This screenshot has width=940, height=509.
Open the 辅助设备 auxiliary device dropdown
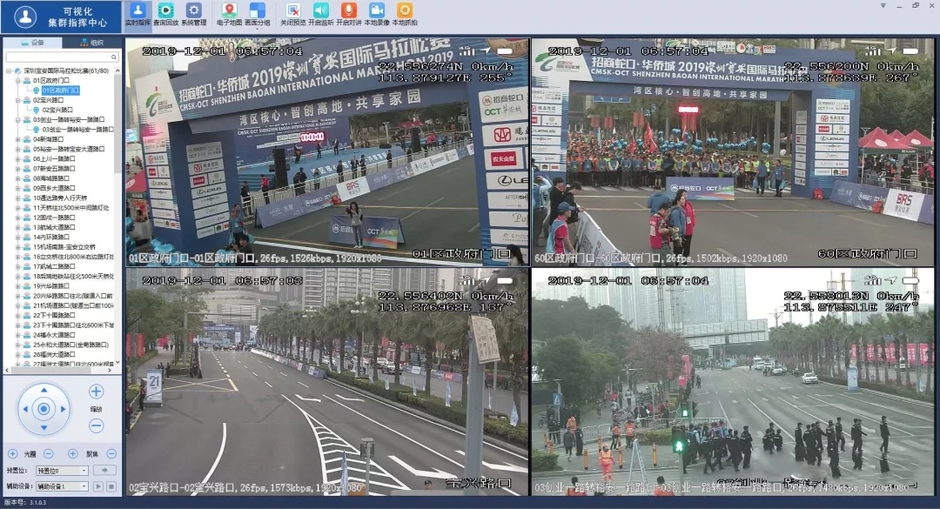point(62,487)
